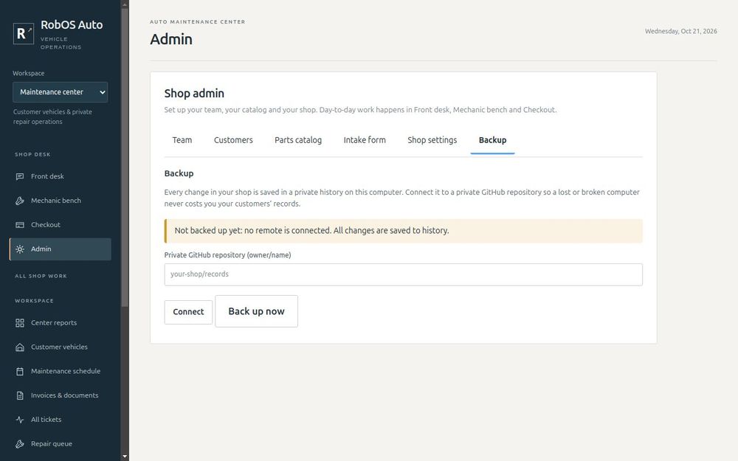Click the Connect button

pos(188,312)
